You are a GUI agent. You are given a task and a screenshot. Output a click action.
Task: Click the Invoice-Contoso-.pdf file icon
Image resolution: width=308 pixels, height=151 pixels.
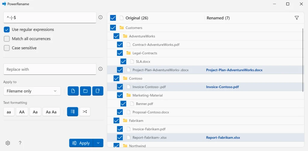[x=128, y=87]
